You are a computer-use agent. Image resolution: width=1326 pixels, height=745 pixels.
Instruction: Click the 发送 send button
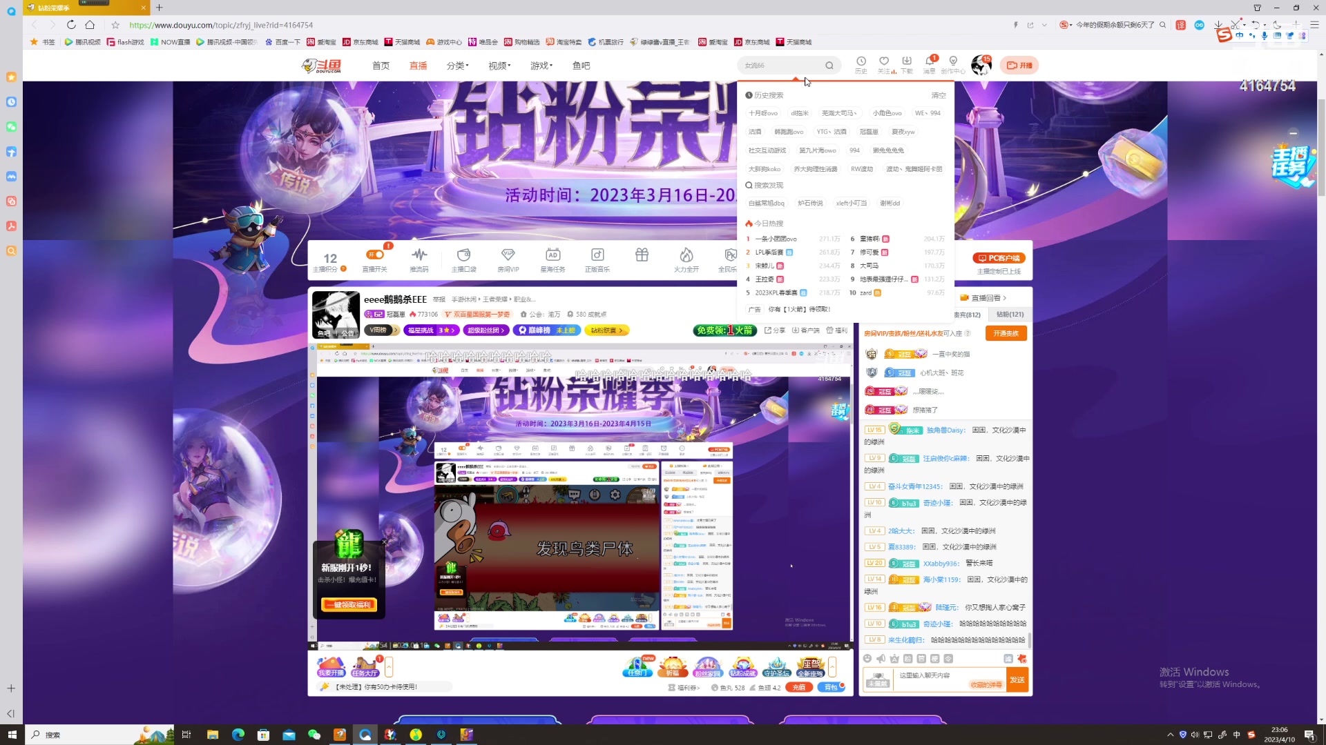pyautogui.click(x=1017, y=680)
